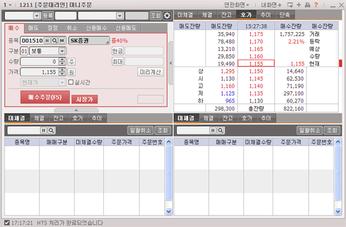Collapse the order section using up arrow handle

[76, 110]
